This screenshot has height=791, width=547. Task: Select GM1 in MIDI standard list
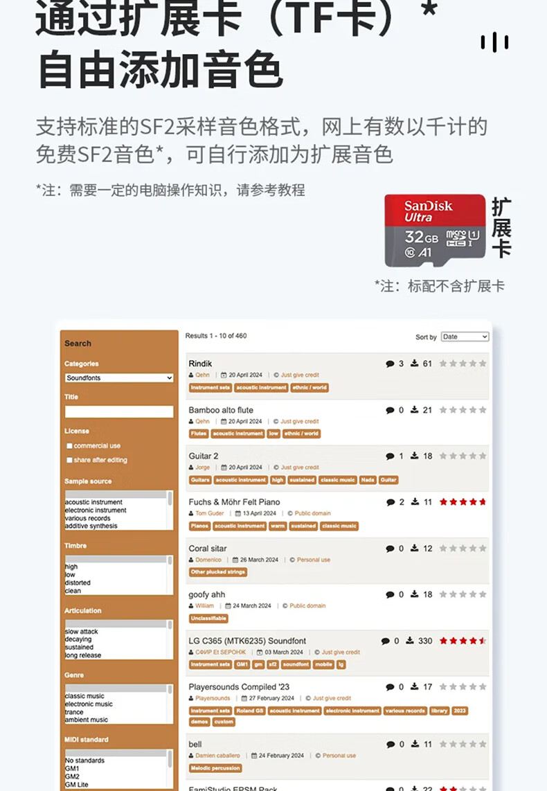point(72,769)
